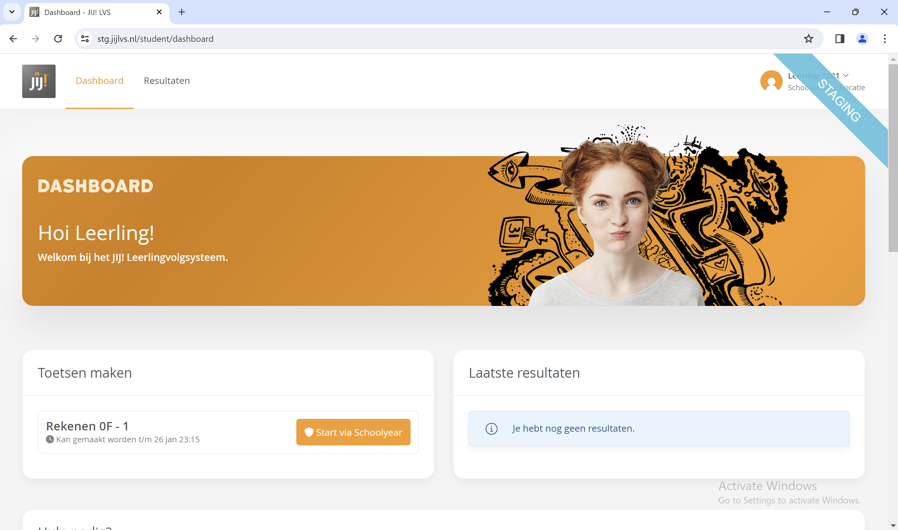Open Chrome three-dot menu

(x=885, y=39)
